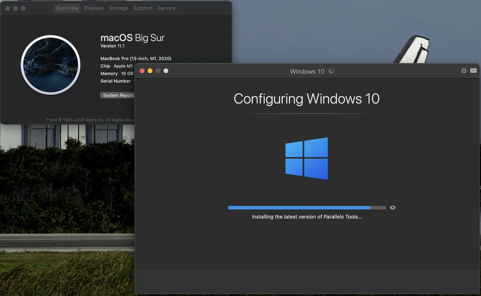Select the Support tab
481x296 pixels.
[143, 8]
